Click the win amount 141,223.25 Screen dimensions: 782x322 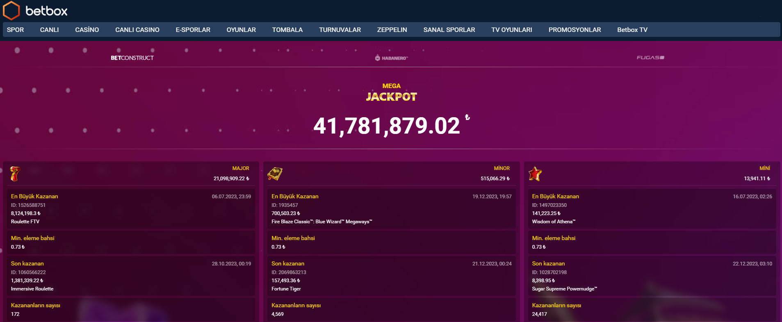pyautogui.click(x=546, y=213)
